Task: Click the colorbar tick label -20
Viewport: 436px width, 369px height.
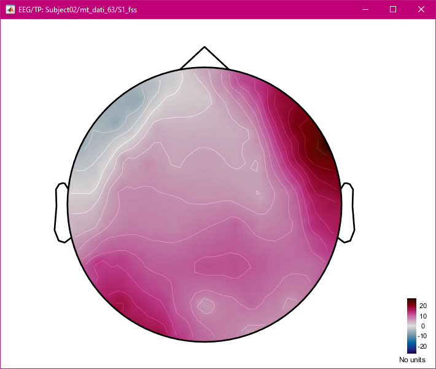Action: 422,346
